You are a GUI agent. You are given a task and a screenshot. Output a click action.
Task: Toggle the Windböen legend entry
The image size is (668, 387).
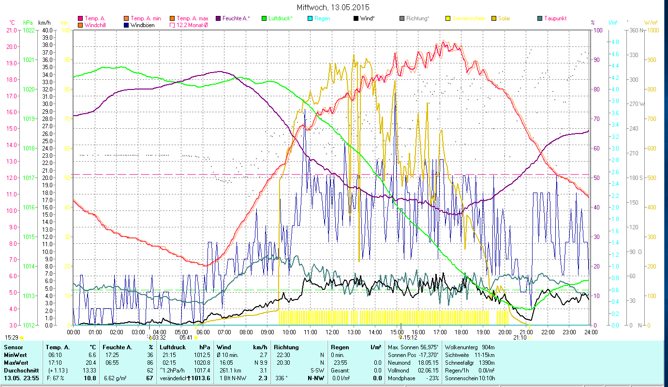point(142,25)
